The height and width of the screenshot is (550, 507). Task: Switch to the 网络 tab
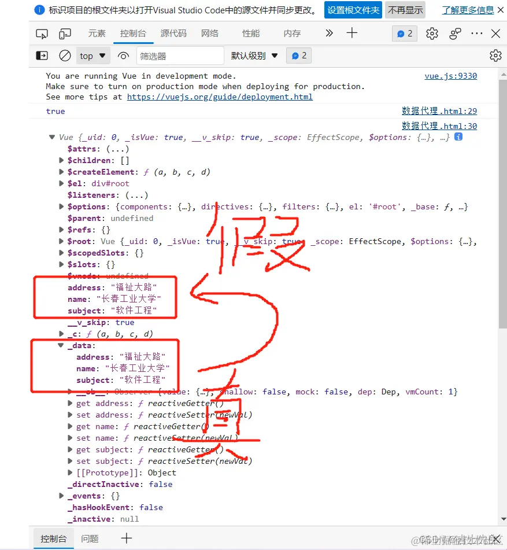[210, 34]
